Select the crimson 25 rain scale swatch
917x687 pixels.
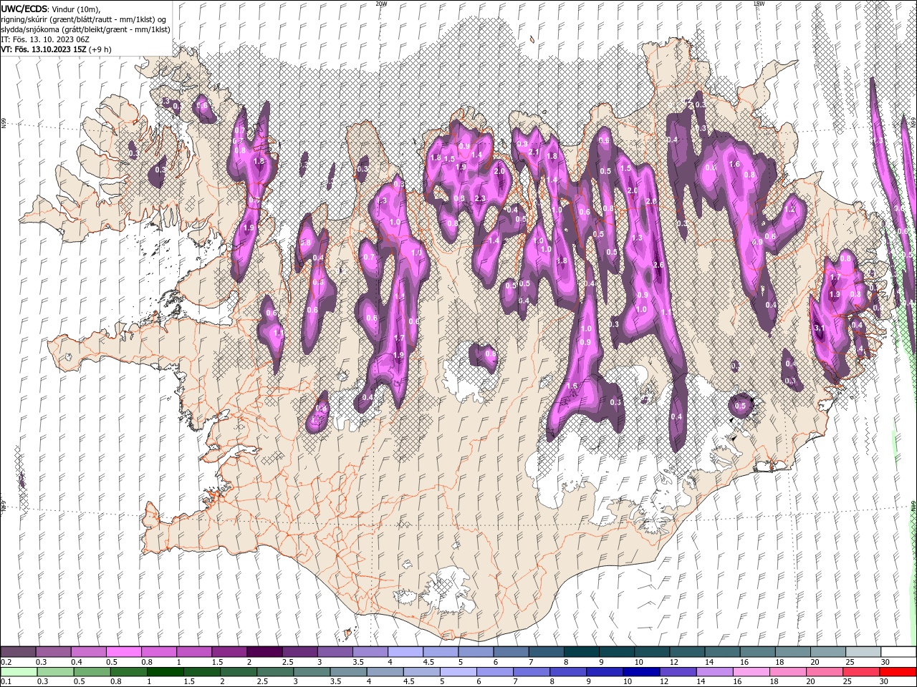click(861, 671)
